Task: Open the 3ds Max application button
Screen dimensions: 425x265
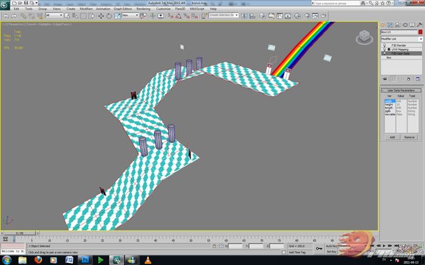Action: 5,4
